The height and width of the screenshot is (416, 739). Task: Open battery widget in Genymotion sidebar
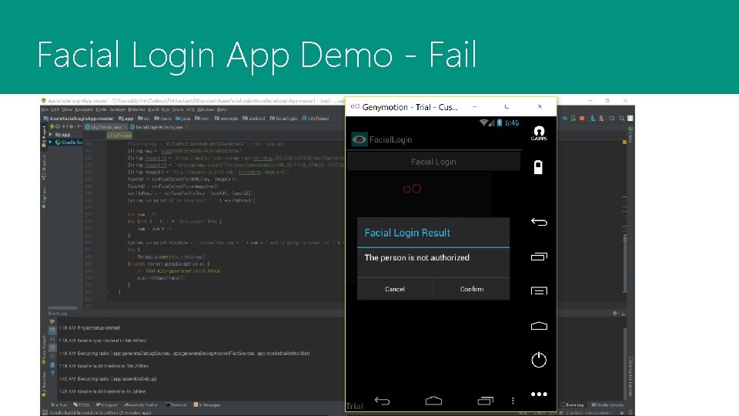[538, 167]
